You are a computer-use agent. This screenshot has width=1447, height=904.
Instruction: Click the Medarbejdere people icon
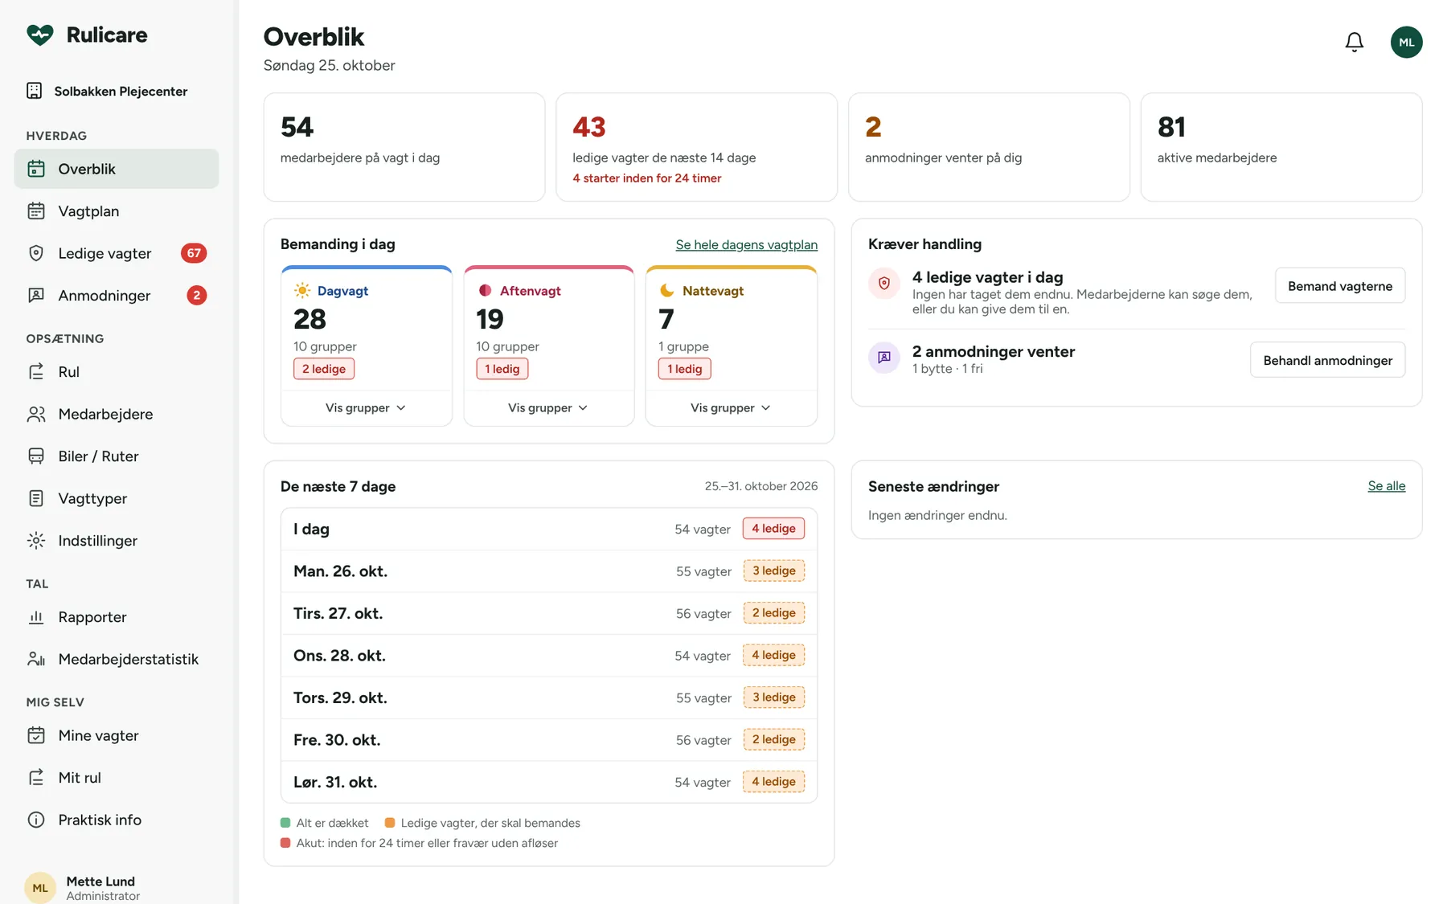pos(36,414)
